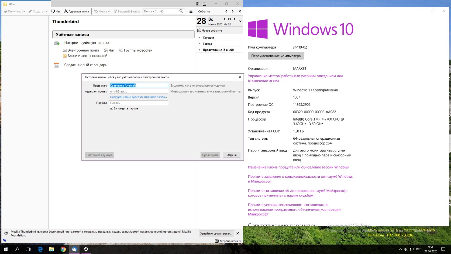Open the tasks tab icon
Screen dimensions: 451x254
point(204,4)
